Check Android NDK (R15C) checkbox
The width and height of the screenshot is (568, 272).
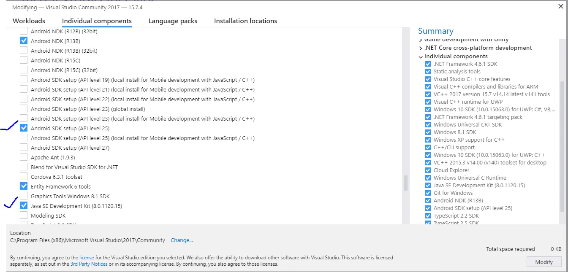point(24,60)
